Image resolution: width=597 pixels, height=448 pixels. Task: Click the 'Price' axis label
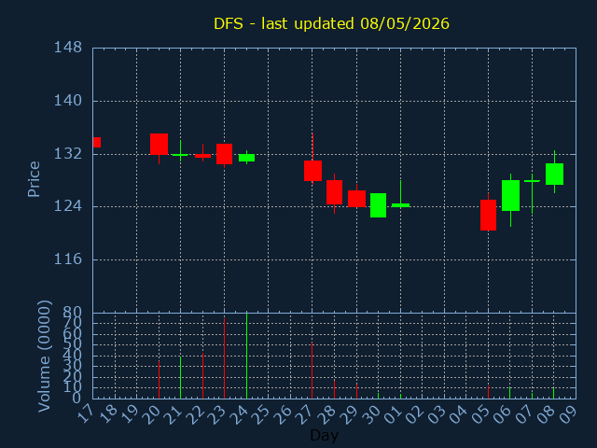point(34,179)
